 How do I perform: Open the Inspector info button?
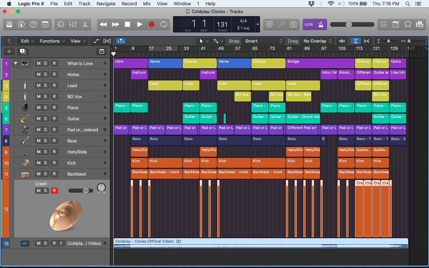point(21,24)
